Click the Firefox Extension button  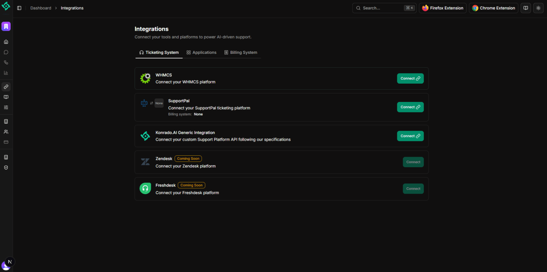tap(443, 8)
